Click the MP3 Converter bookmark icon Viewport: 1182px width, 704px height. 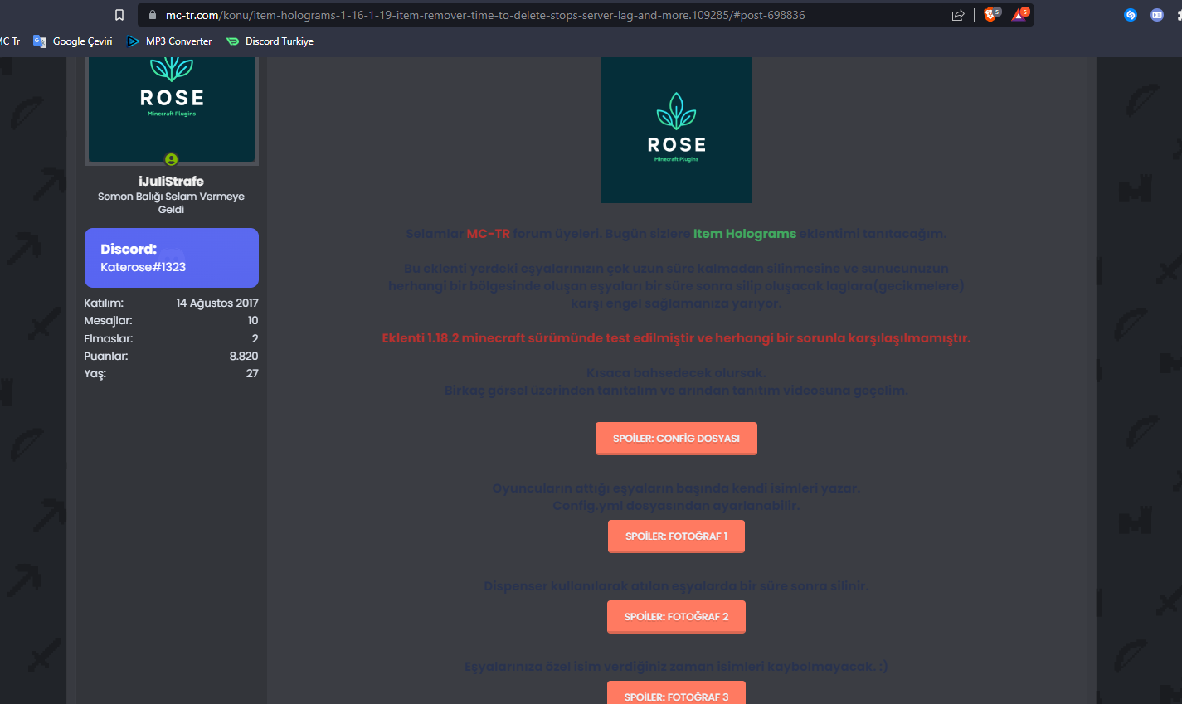[x=133, y=41]
